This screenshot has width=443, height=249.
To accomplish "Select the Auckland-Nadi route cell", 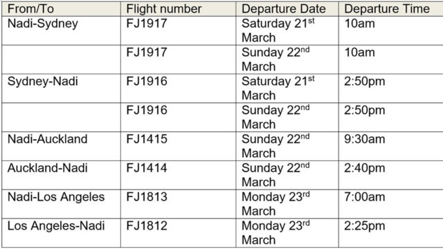I will tap(62, 175).
